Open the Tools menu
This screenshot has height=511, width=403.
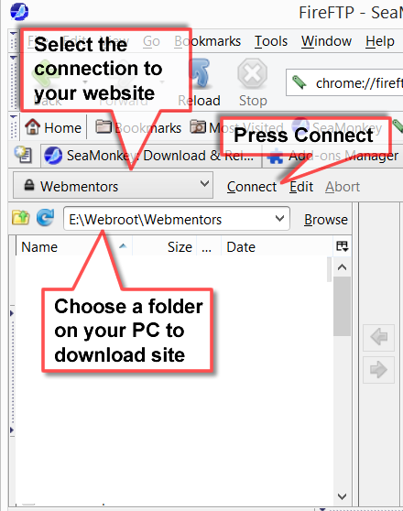click(x=271, y=41)
